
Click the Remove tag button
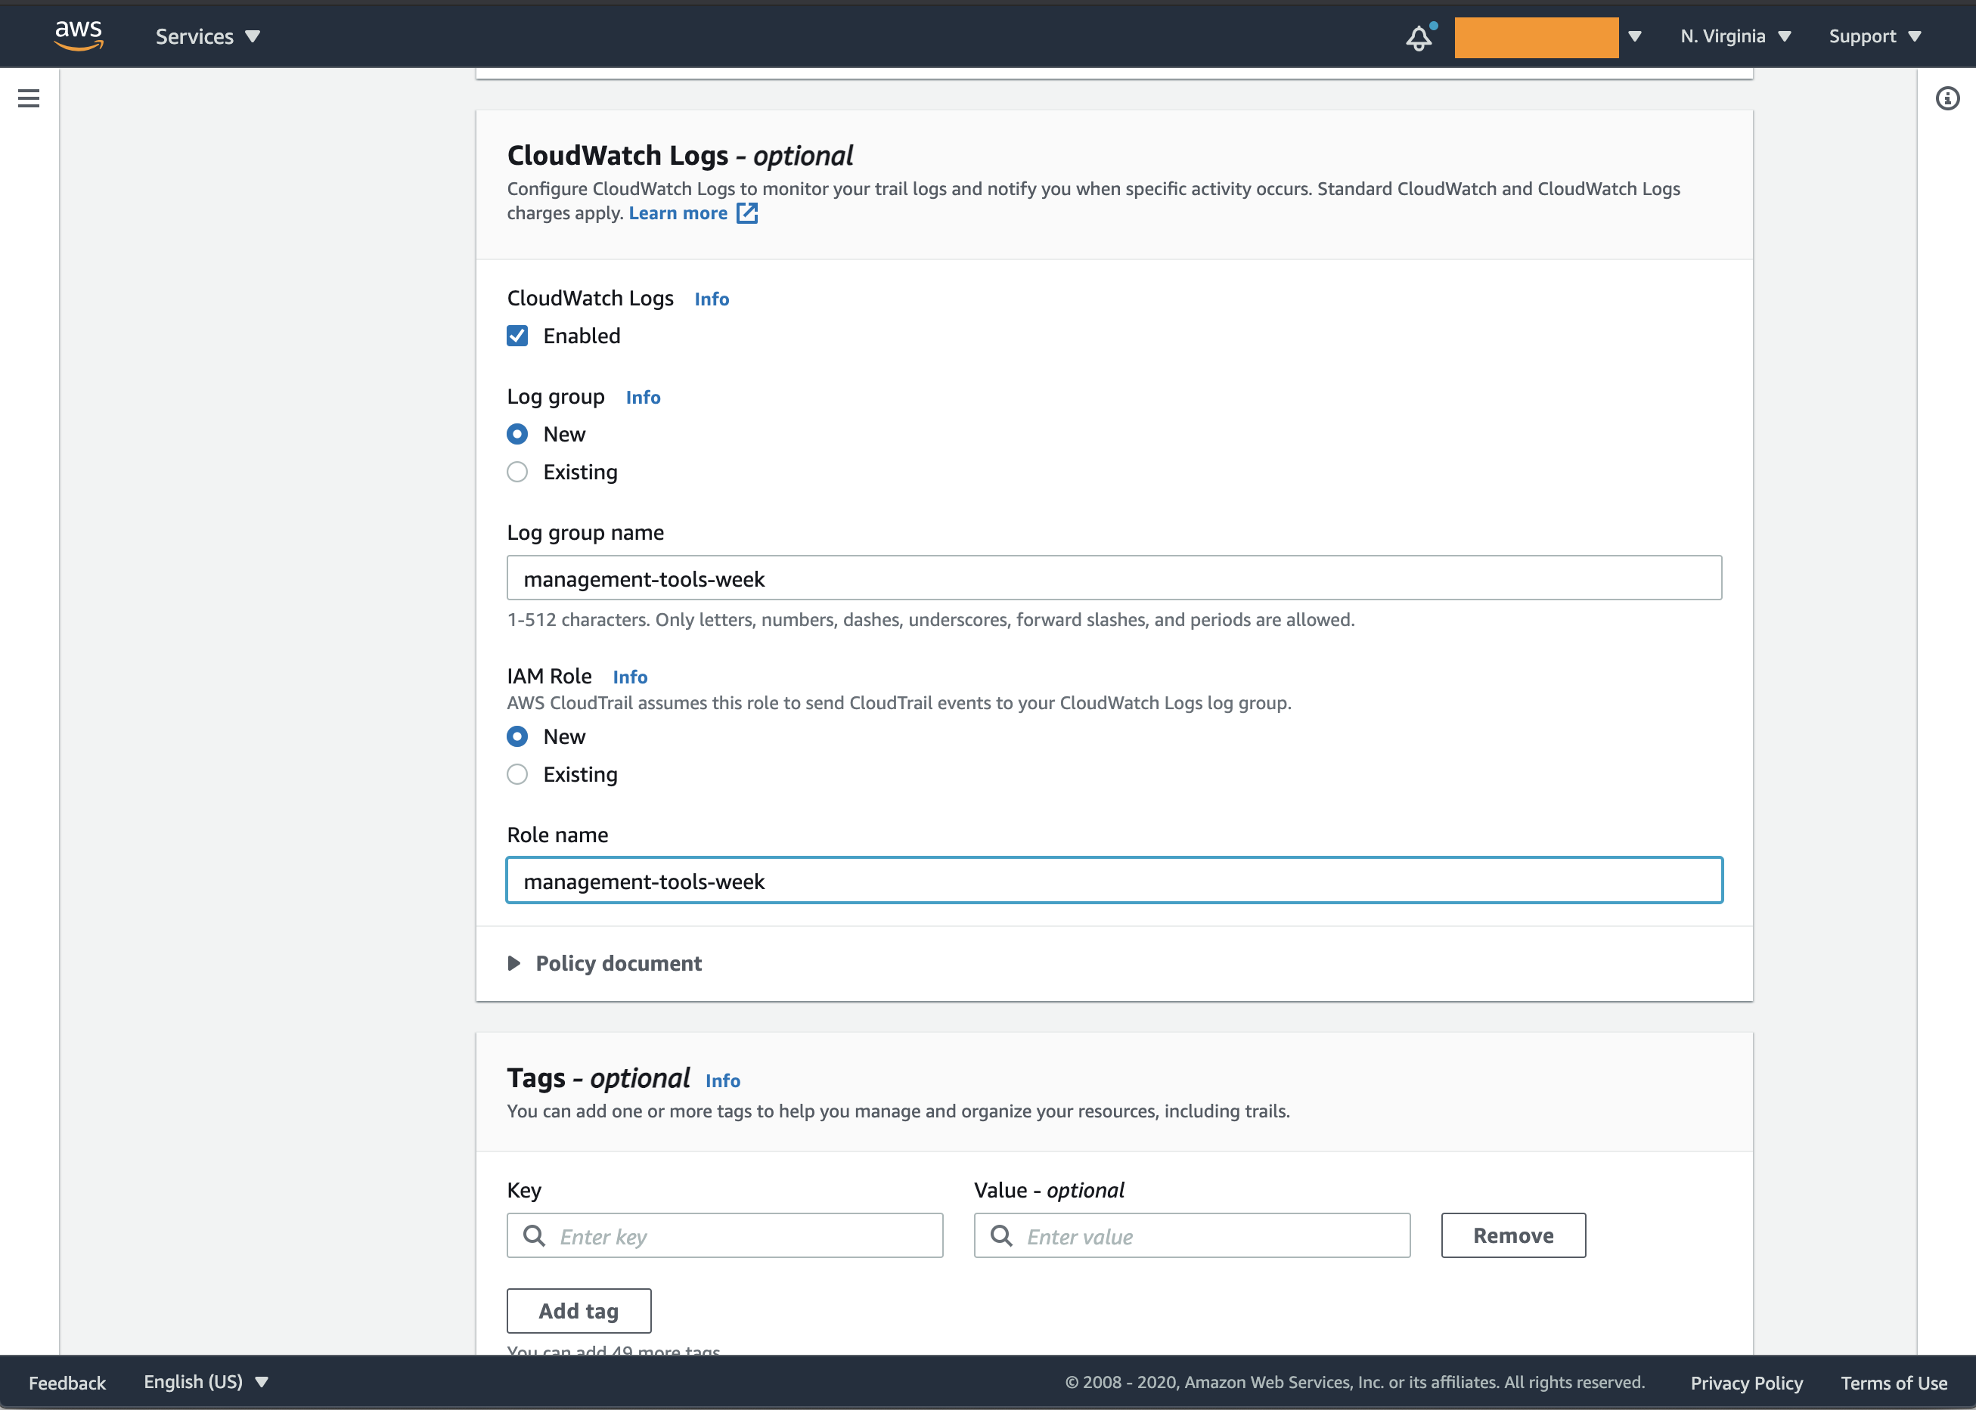tap(1513, 1235)
